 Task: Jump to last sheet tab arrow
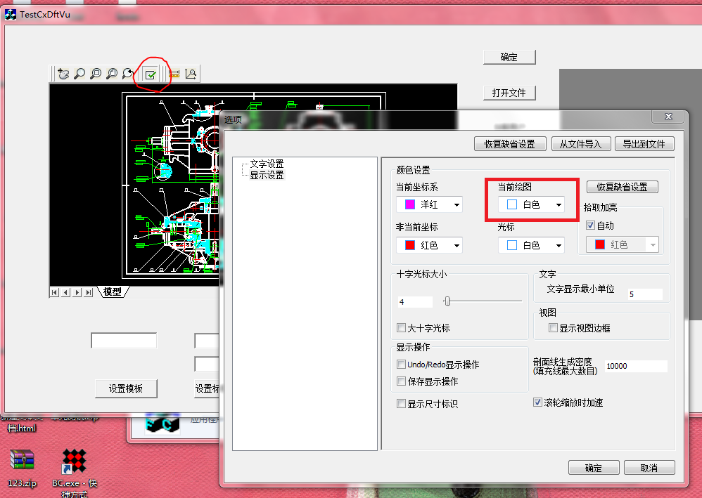pos(89,292)
